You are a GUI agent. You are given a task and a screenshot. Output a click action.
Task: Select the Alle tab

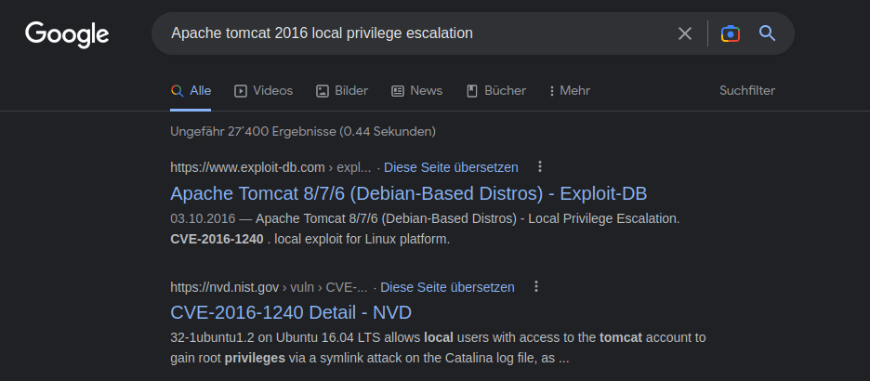pyautogui.click(x=191, y=91)
